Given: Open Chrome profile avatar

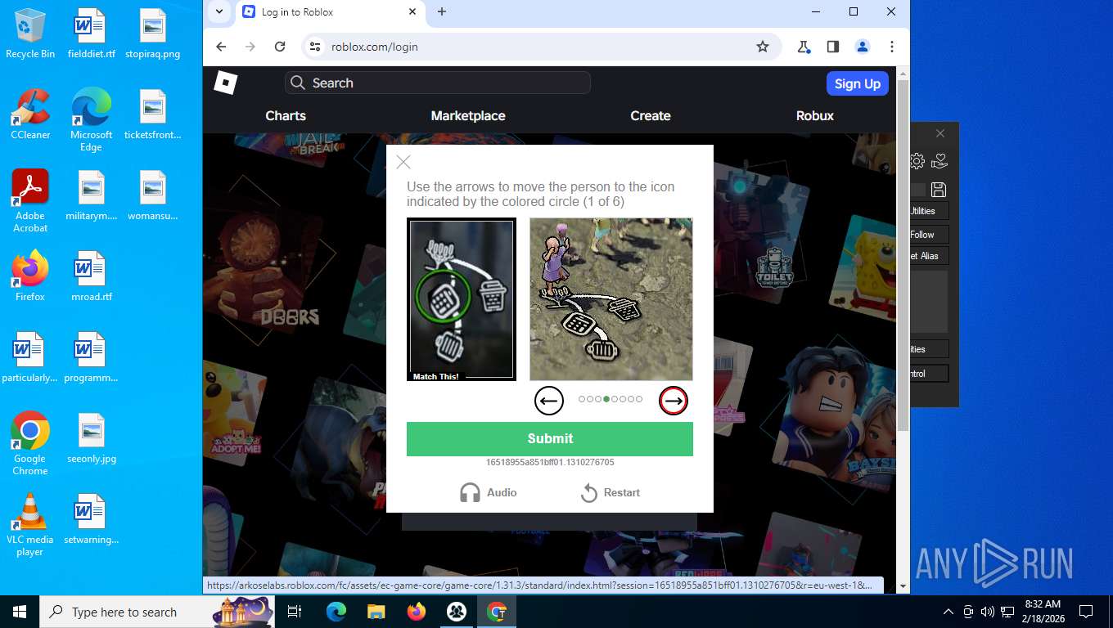Looking at the screenshot, I should click(x=863, y=47).
